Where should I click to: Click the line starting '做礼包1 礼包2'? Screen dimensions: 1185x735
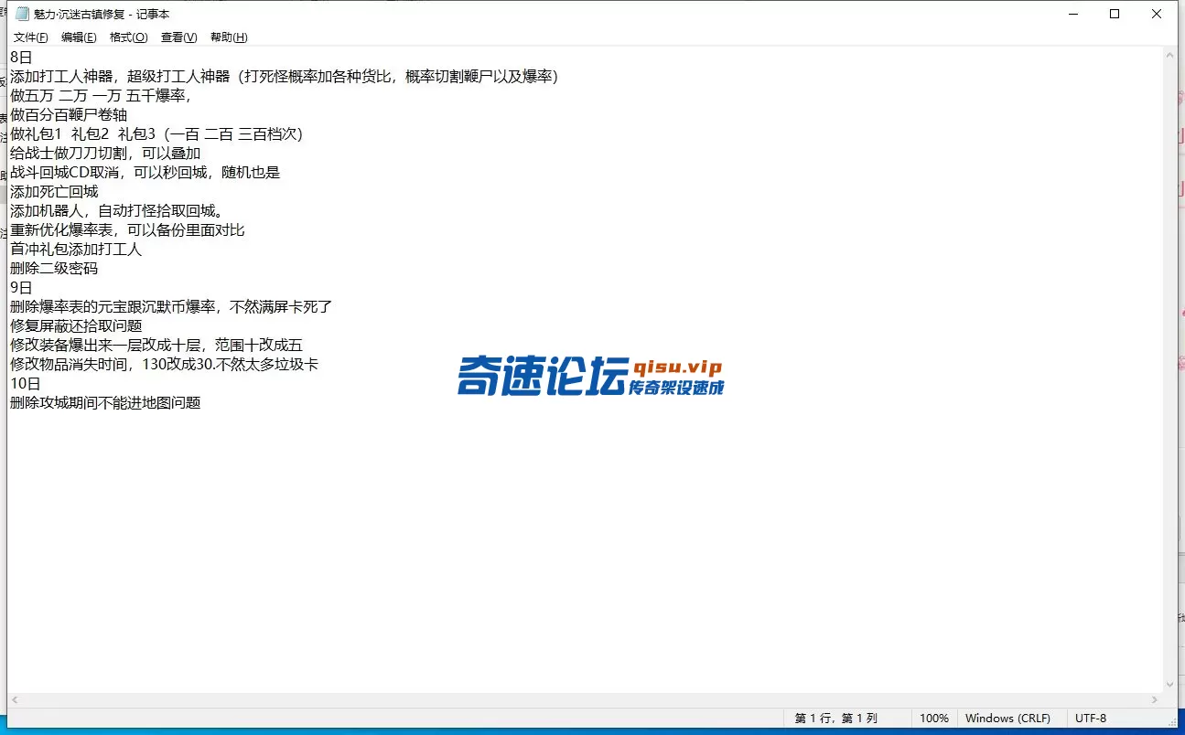coord(156,133)
